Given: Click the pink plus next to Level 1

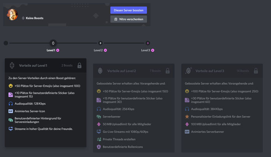Looking at the screenshot, I should point(58,50).
